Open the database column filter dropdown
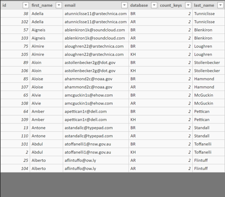 coord(154,5)
